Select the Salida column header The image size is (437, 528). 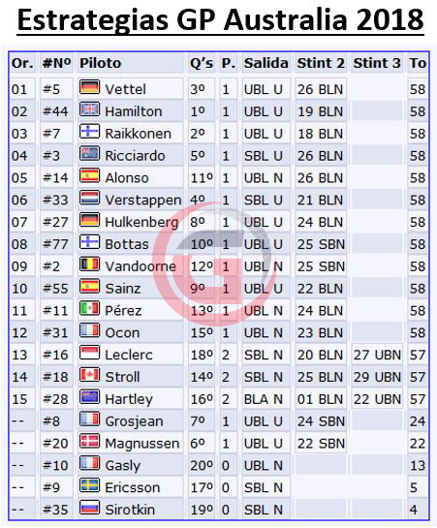[x=265, y=63]
